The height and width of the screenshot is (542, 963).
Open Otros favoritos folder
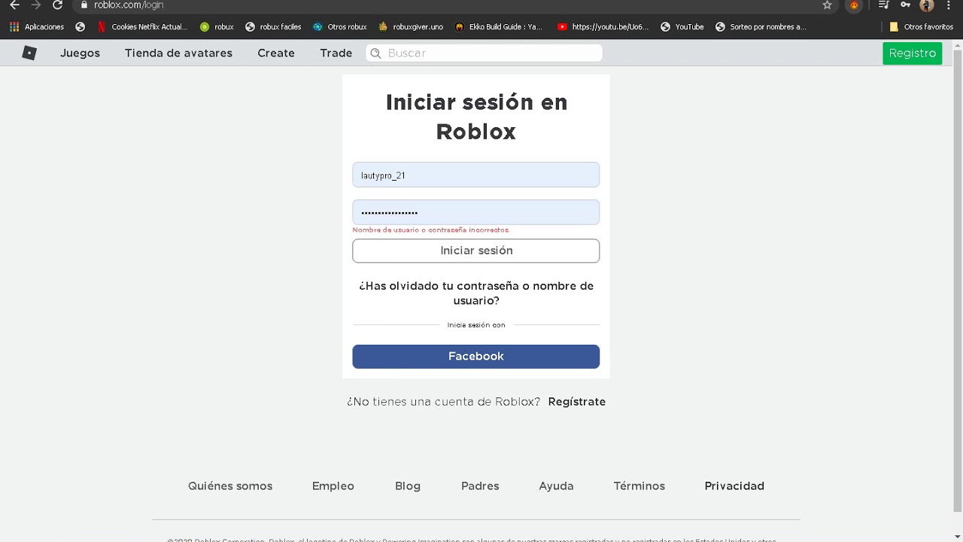coord(922,26)
